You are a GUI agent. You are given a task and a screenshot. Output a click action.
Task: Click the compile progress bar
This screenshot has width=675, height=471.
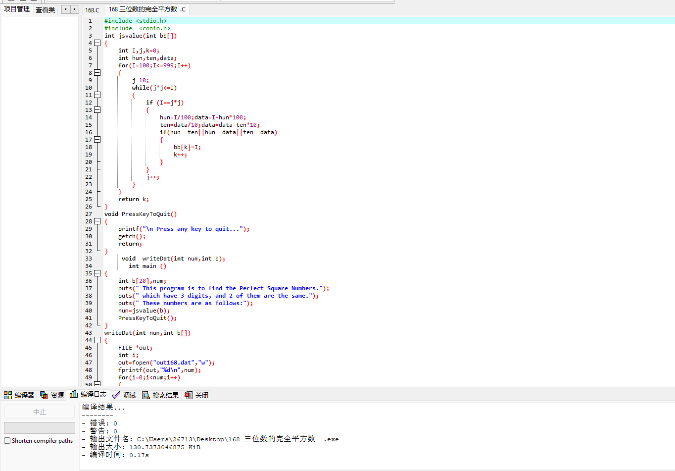pyautogui.click(x=40, y=428)
